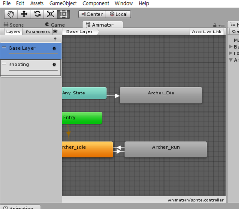Open the Window menu
Viewport: 239px width, 209px height.
pyautogui.click(x=124, y=3)
